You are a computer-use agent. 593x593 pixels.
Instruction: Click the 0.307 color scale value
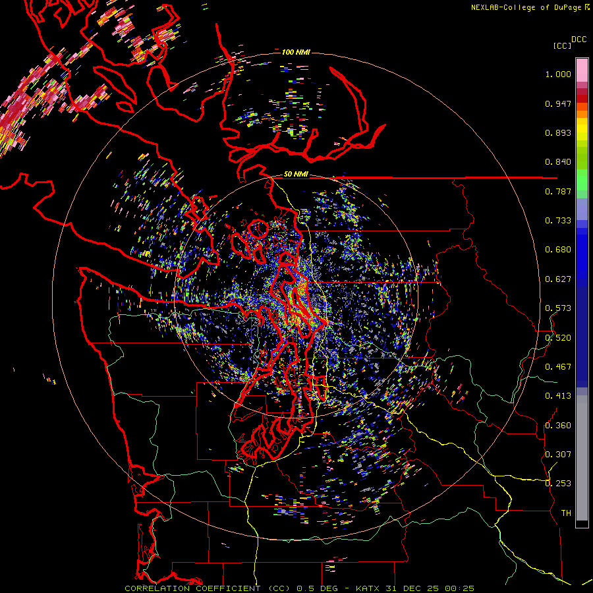pyautogui.click(x=558, y=455)
